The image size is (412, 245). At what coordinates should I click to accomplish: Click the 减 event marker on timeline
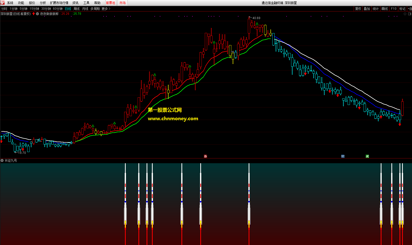point(367,156)
